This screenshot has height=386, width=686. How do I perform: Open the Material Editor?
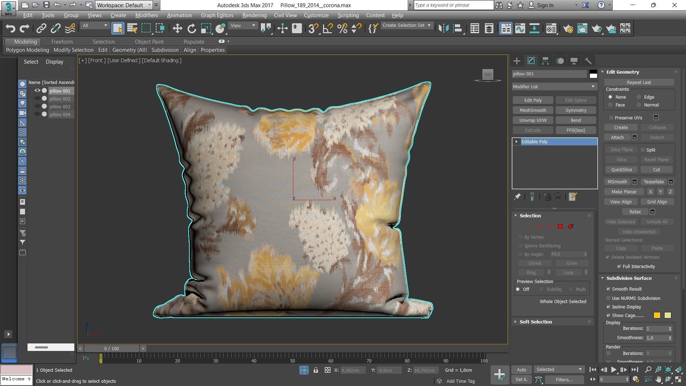coord(551,29)
